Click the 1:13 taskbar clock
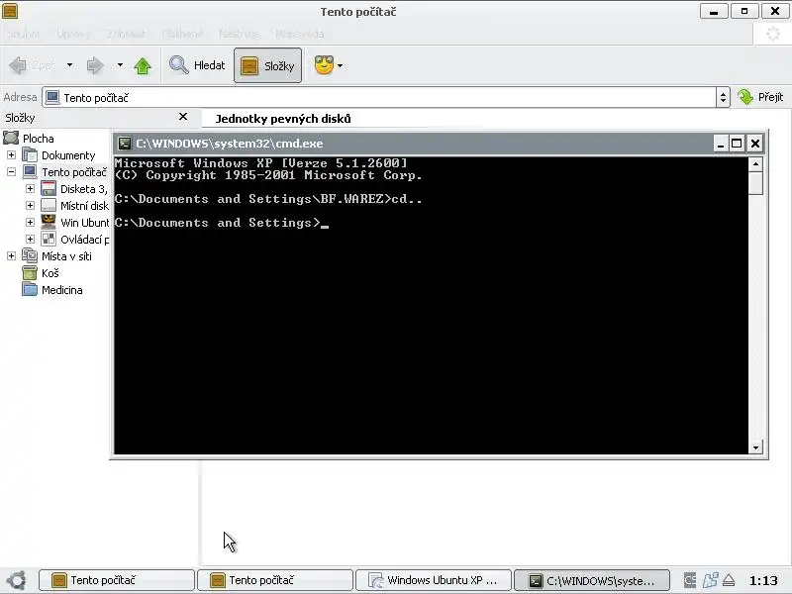 [x=763, y=581]
